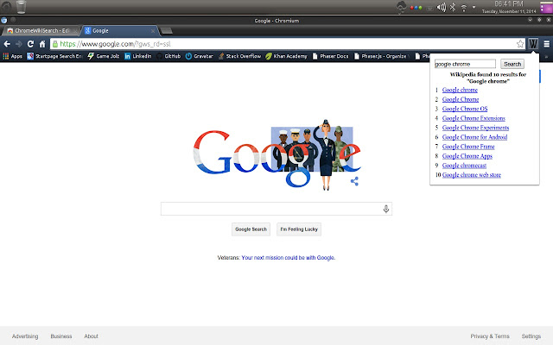Viewport: 553px width, 345px height.
Task: Click the main Google search box
Action: (x=276, y=209)
